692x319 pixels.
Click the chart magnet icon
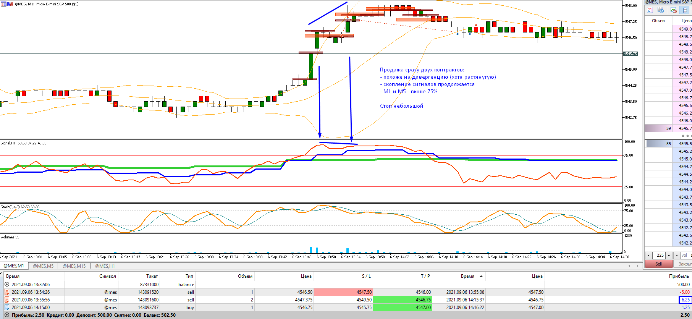[673, 10]
